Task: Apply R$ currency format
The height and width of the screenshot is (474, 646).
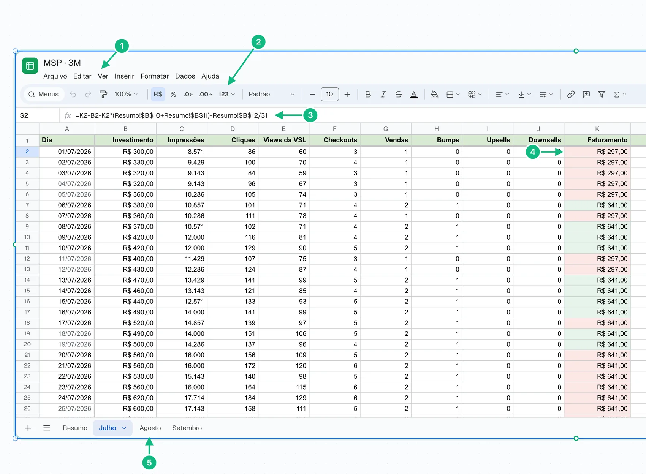Action: point(158,94)
